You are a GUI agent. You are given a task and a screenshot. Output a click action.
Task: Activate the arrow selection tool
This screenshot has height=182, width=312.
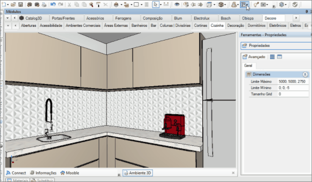(x=156, y=4)
